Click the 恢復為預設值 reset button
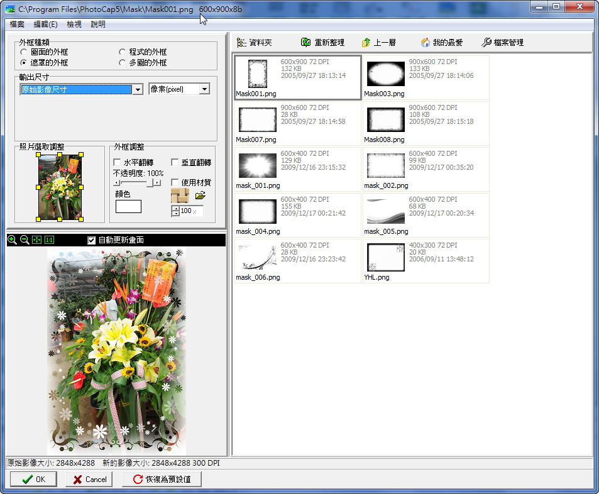This screenshot has height=494, width=599. pos(162,480)
